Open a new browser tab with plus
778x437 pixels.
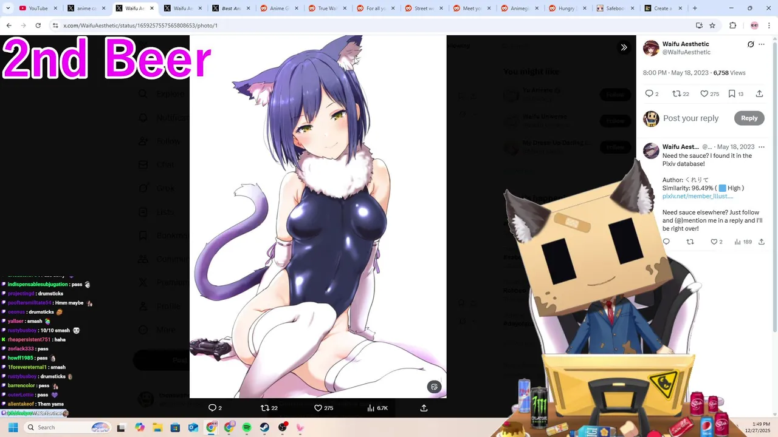tap(695, 8)
